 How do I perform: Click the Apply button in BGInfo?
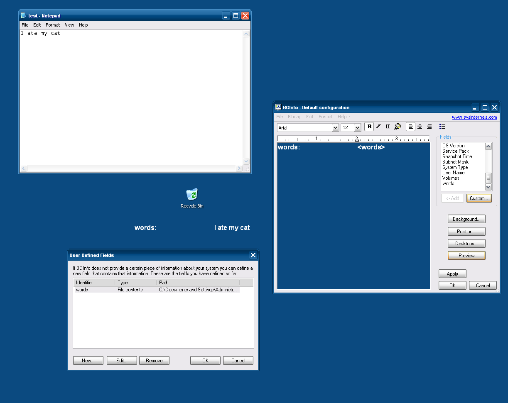click(452, 274)
